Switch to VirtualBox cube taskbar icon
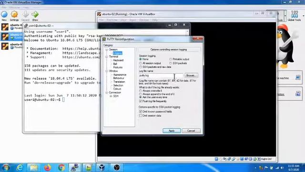 click(102, 168)
